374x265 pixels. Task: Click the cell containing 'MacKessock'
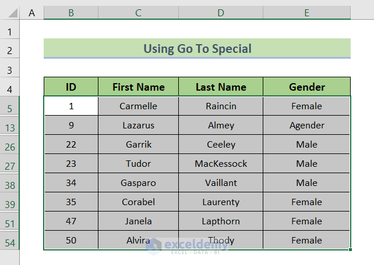tap(221, 163)
